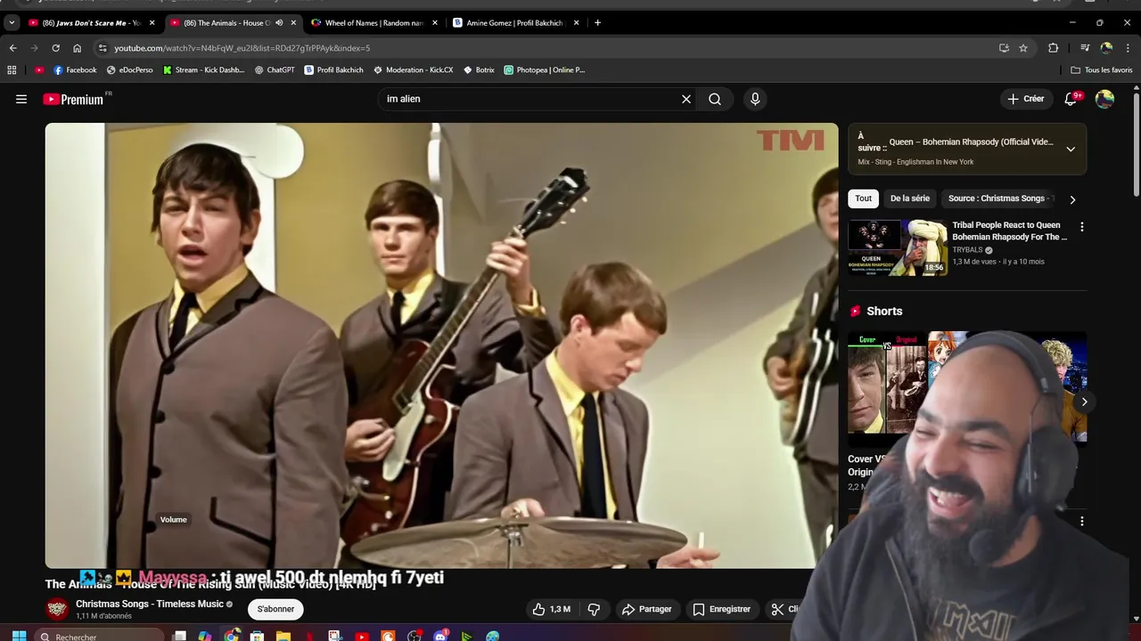Open Discord from the taskbar
Screen dimensions: 1141x641
[440, 636]
